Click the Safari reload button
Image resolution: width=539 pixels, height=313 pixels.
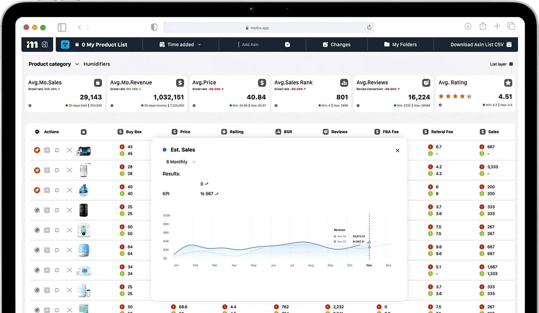(x=369, y=28)
